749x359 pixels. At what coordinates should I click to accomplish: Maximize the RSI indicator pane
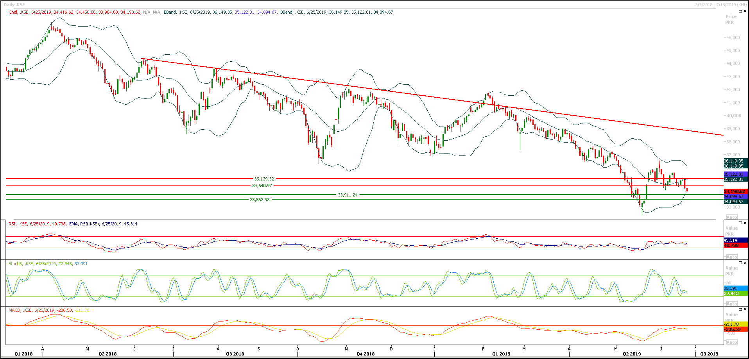click(740, 223)
